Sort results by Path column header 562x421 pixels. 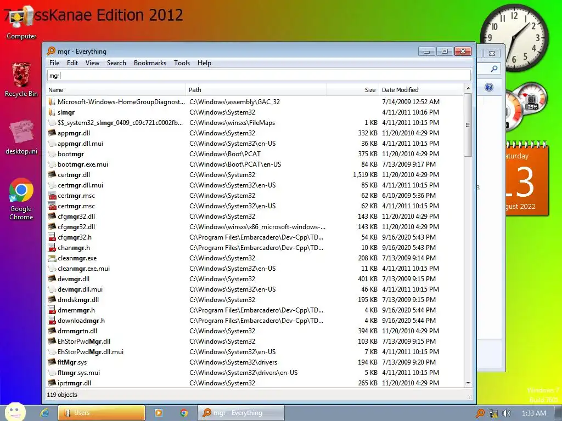click(256, 90)
